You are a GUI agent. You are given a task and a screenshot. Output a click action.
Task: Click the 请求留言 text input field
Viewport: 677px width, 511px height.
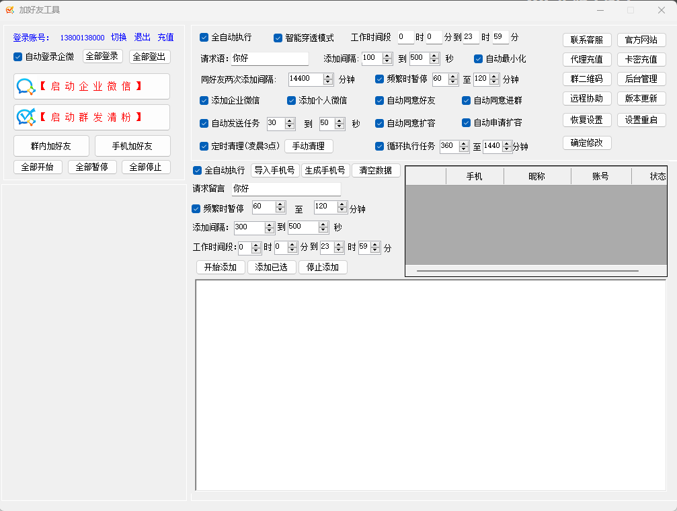click(286, 189)
